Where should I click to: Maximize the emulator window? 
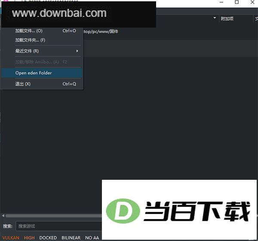(236, 2)
